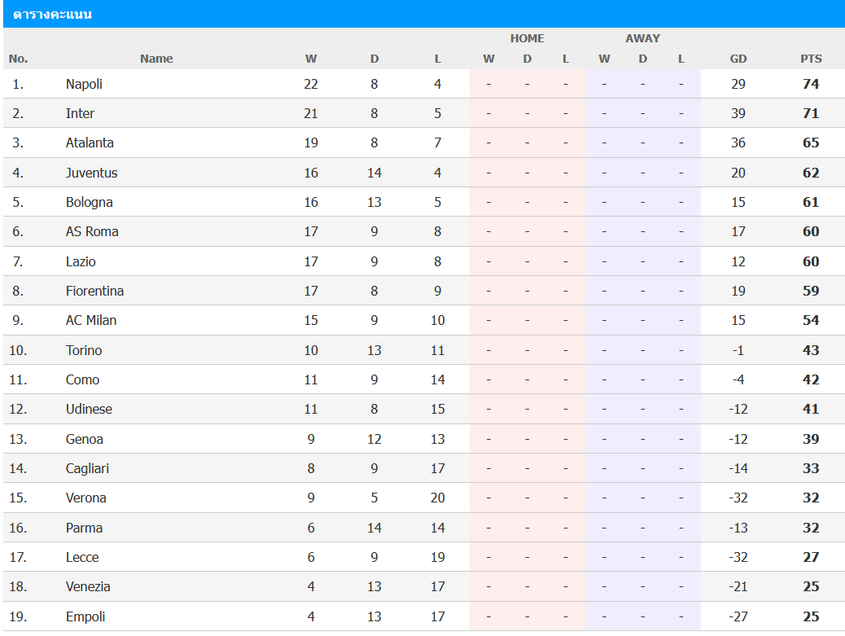Click the Napoli team name

point(84,84)
